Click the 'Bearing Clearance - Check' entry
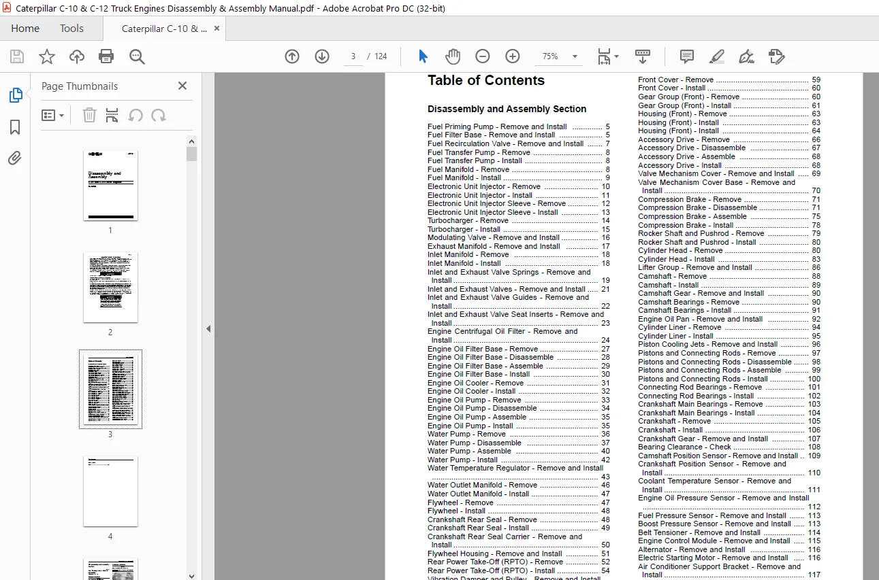This screenshot has width=879, height=580. [x=729, y=447]
